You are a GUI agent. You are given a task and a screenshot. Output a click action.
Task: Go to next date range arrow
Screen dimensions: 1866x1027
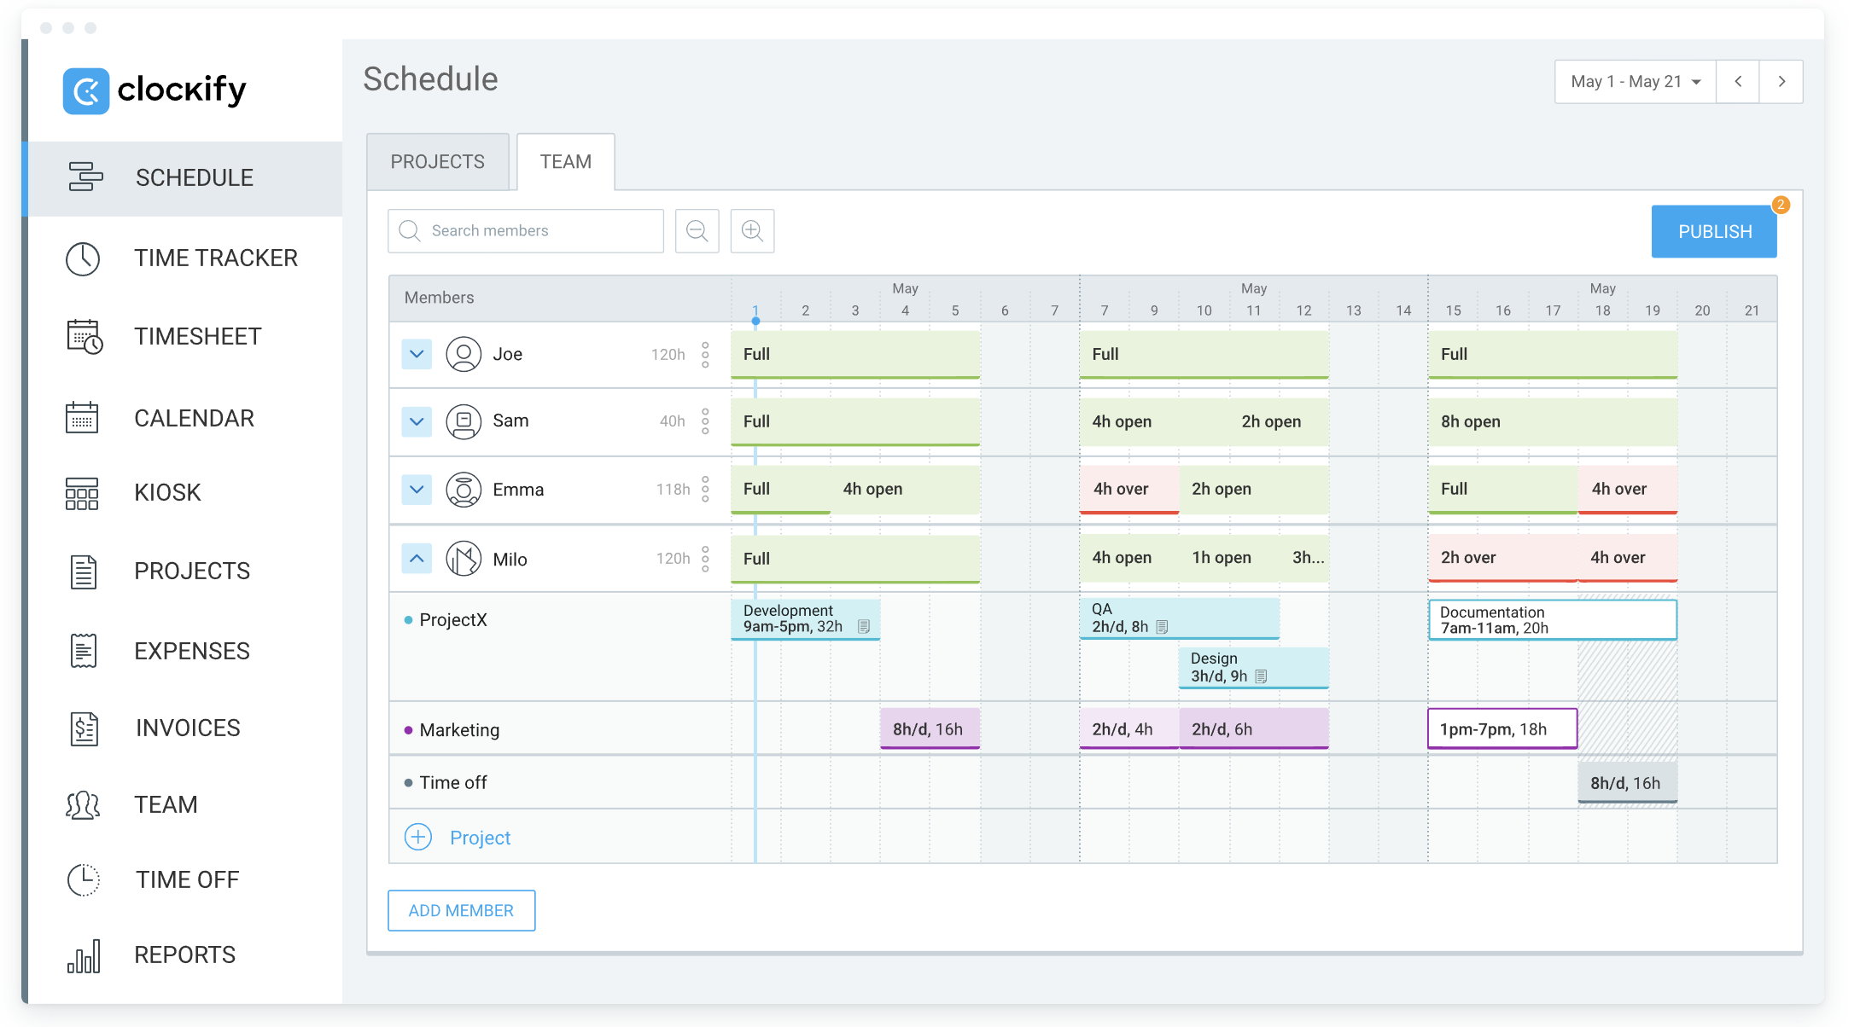tap(1781, 82)
